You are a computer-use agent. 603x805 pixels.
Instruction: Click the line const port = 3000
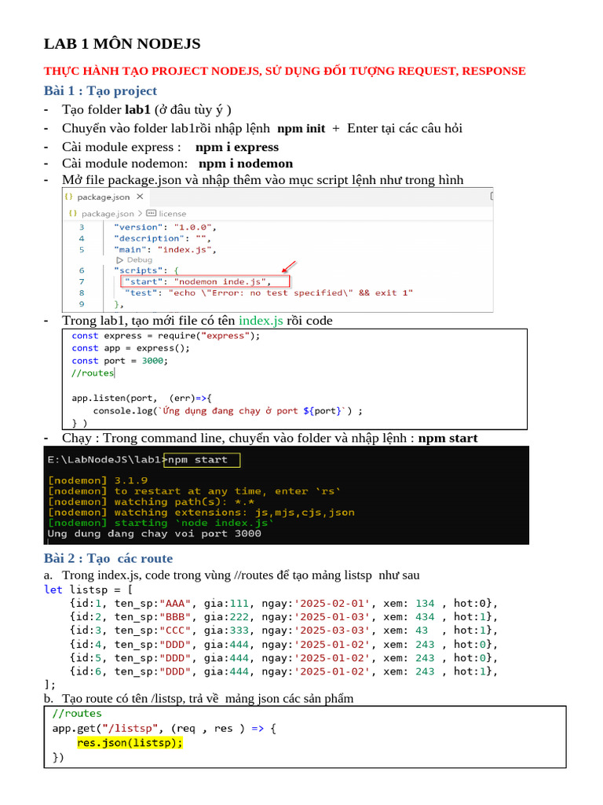pos(119,361)
